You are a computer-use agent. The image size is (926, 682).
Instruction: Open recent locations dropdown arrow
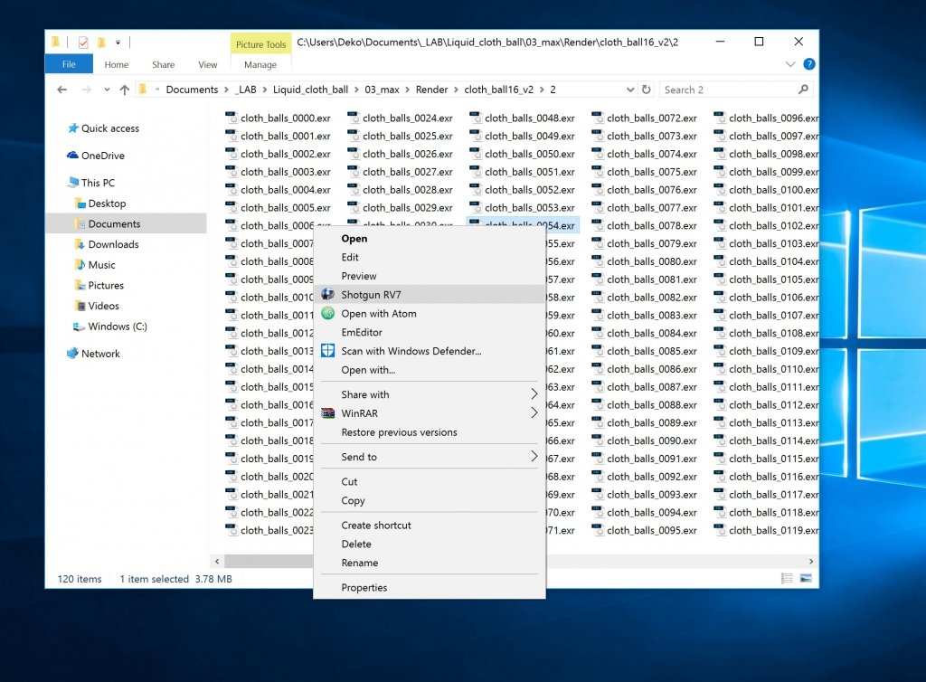click(107, 90)
